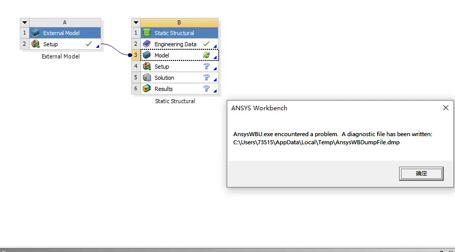Screen dimensions: 455x252
Task: Click the question mark status on Solution
Action: click(x=206, y=77)
